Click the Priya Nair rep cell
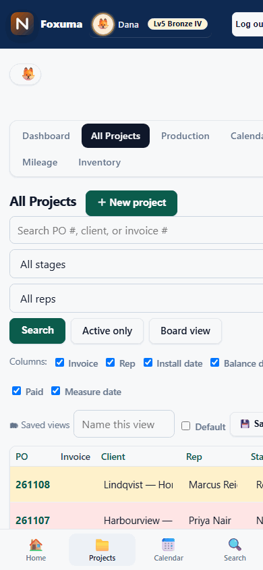This screenshot has width=263, height=570. click(x=210, y=520)
